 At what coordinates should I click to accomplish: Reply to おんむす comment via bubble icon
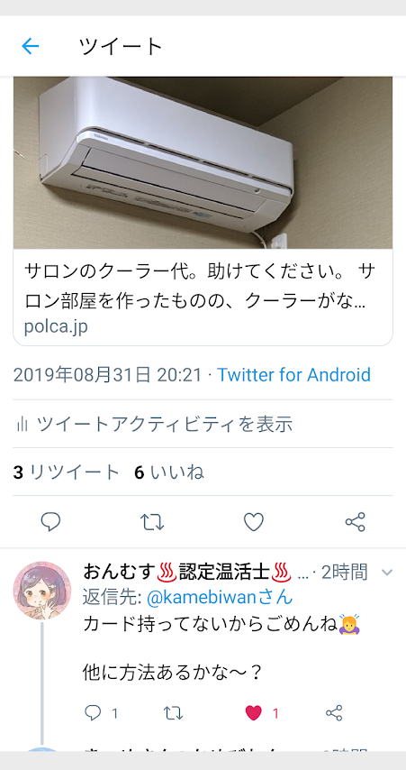click(x=92, y=712)
